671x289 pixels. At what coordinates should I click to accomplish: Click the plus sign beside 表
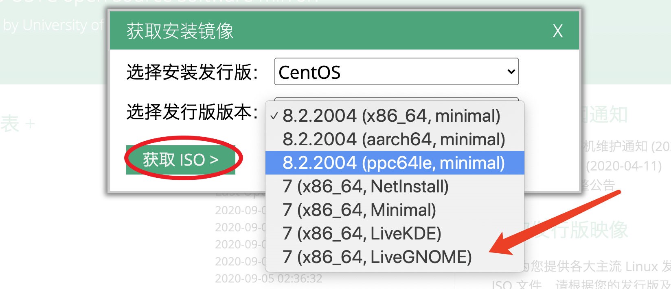[x=30, y=124]
